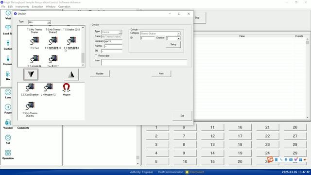Click into the SN input field
This screenshot has width=311, height=175.
coord(112,51)
